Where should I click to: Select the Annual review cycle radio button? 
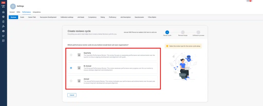tap(71, 81)
